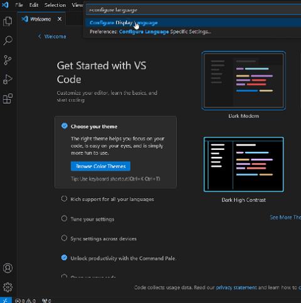Image resolution: width=301 pixels, height=303 pixels.
Task: Click the Dark Modern label
Action: coord(243,116)
